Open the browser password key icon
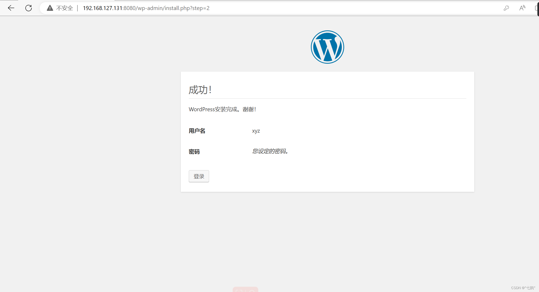Screen dimensions: 539x292 pos(506,8)
